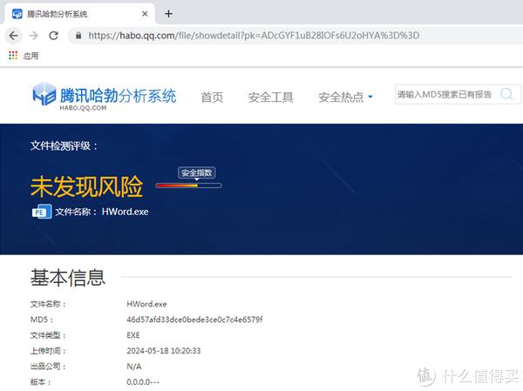523x391 pixels.
Task: Click the 未发现风险 rating text
Action: 86,186
